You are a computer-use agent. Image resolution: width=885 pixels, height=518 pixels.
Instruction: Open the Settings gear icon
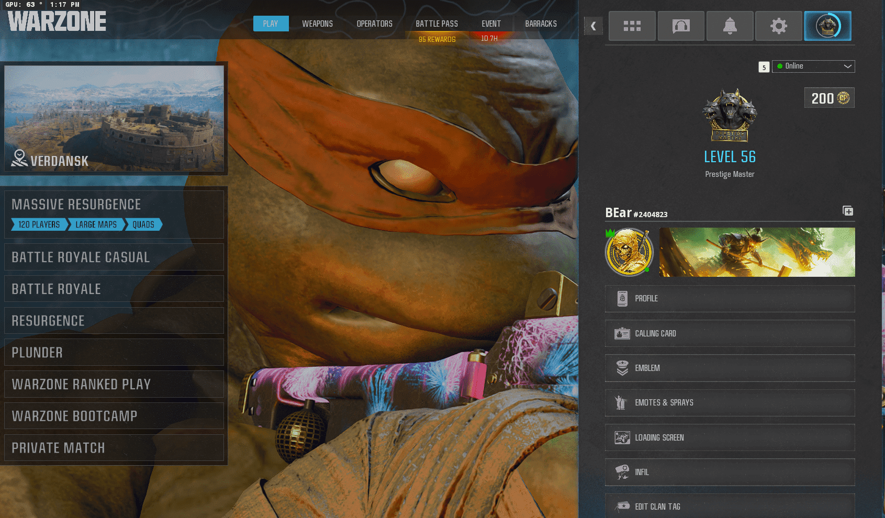point(778,26)
